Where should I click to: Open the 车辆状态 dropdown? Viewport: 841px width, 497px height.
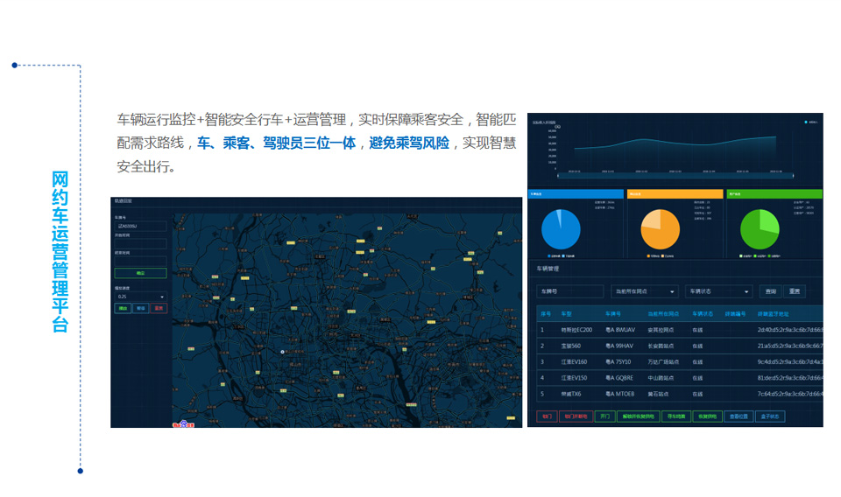click(718, 291)
